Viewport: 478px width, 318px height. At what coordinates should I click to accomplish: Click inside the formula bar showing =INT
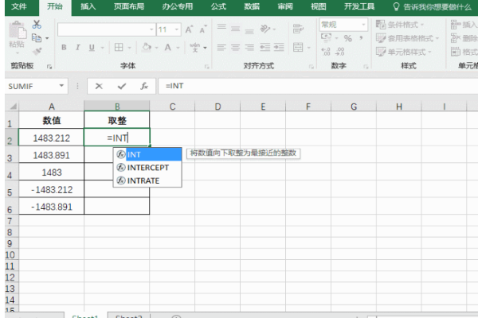(x=318, y=86)
